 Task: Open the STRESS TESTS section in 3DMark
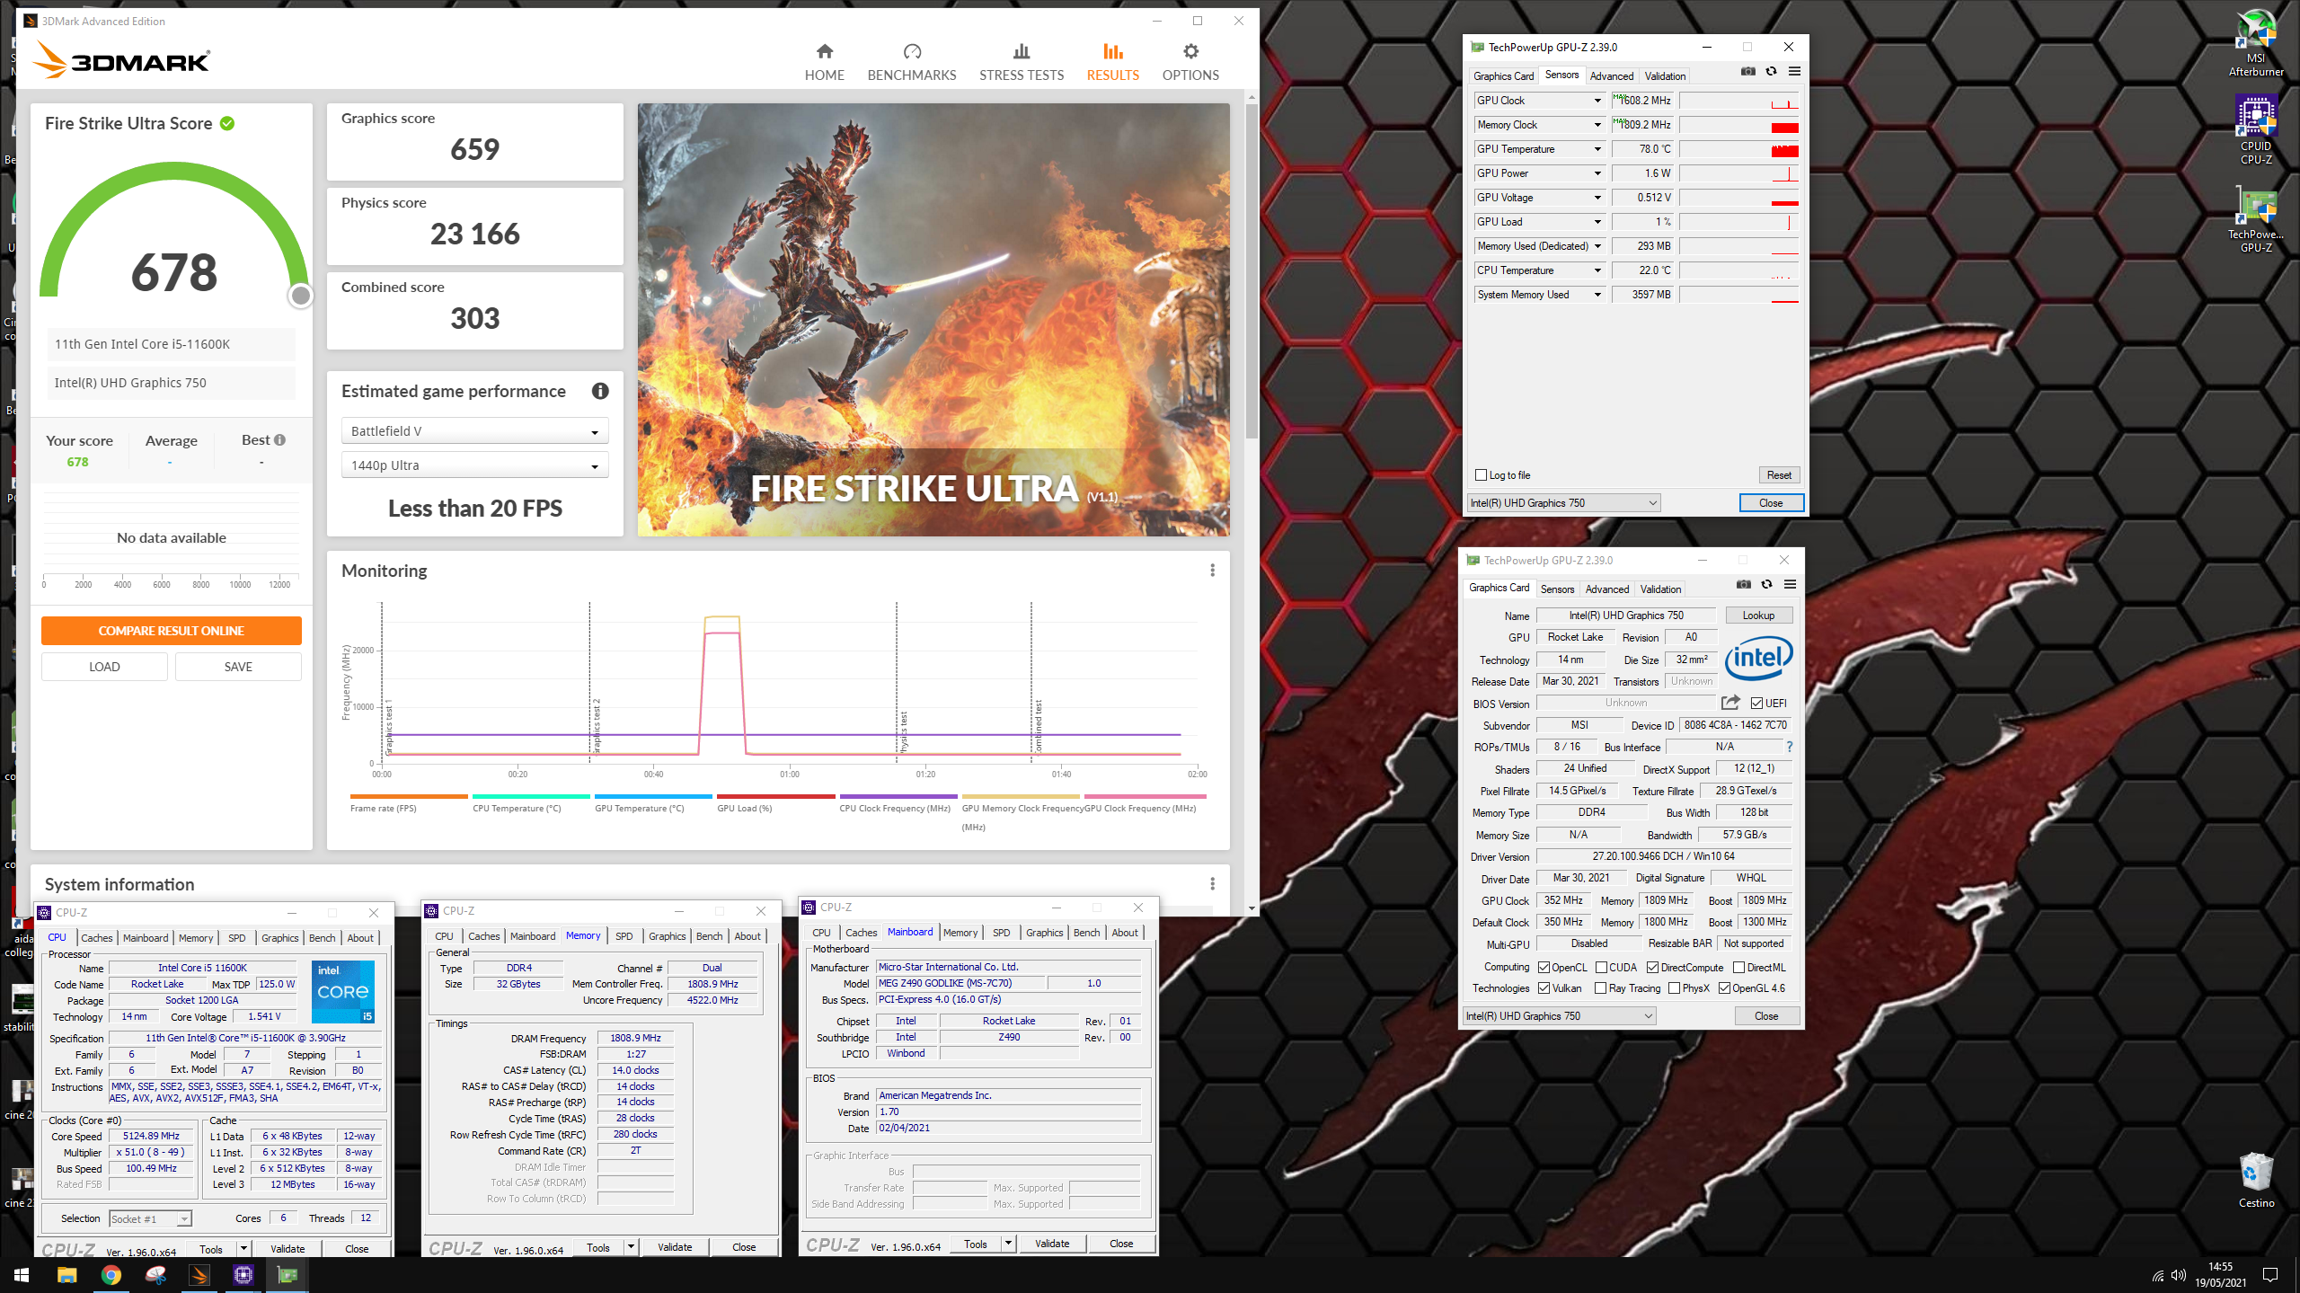pos(1021,62)
